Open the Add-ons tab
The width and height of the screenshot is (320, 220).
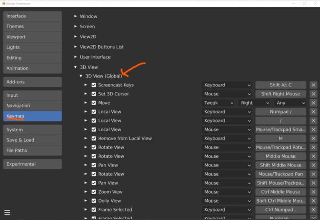click(x=32, y=82)
